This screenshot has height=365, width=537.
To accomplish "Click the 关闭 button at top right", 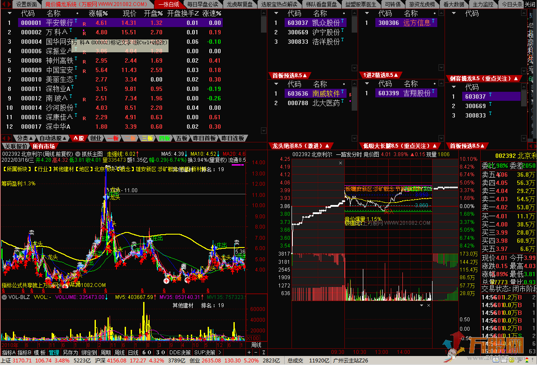I will [530, 4].
